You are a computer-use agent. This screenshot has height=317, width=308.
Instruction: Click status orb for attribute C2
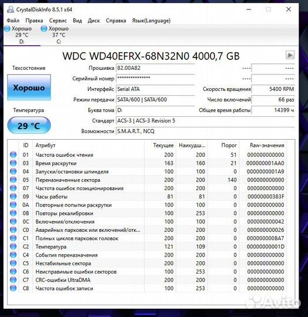click(x=13, y=247)
